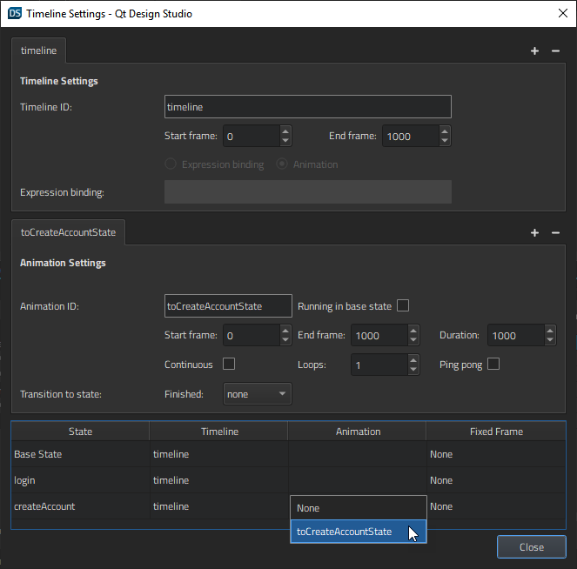Select toCreateAccountState from the animation list
The height and width of the screenshot is (569, 577).
348,532
